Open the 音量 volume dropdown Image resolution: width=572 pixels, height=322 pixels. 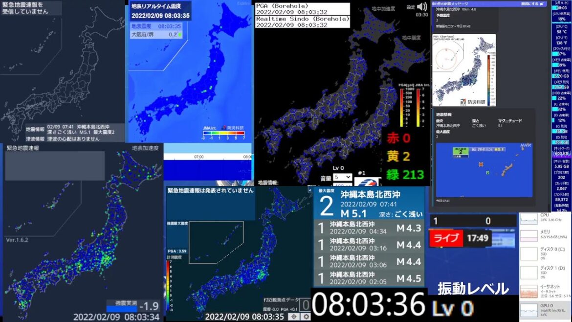point(342,177)
